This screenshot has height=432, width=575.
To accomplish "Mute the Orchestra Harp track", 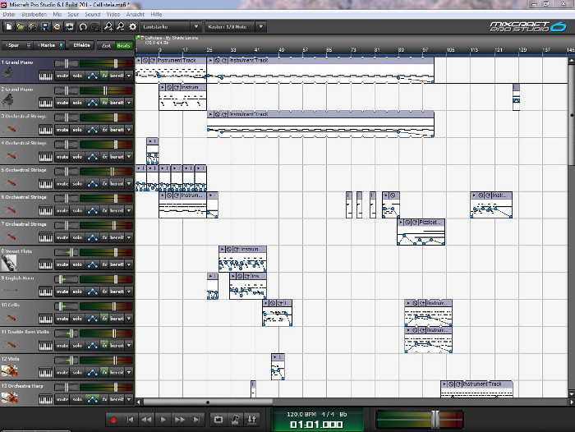I will point(62,399).
